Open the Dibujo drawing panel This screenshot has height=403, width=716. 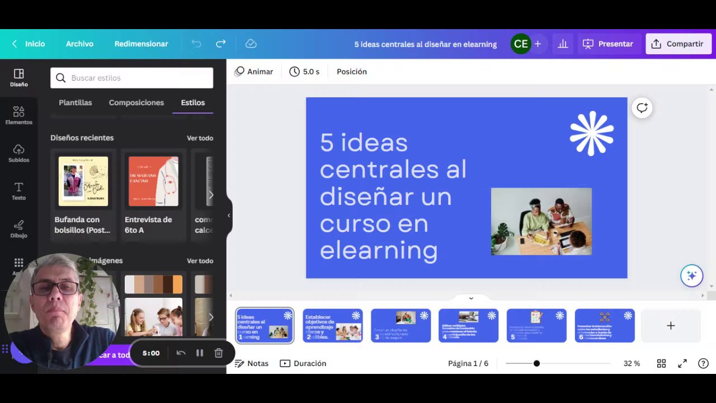(18, 228)
